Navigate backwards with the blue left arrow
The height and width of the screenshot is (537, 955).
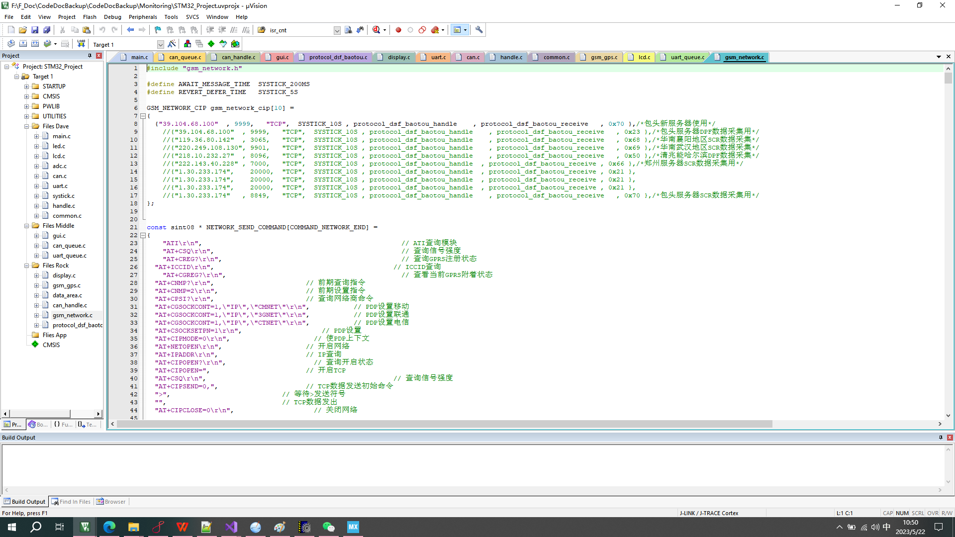click(130, 30)
